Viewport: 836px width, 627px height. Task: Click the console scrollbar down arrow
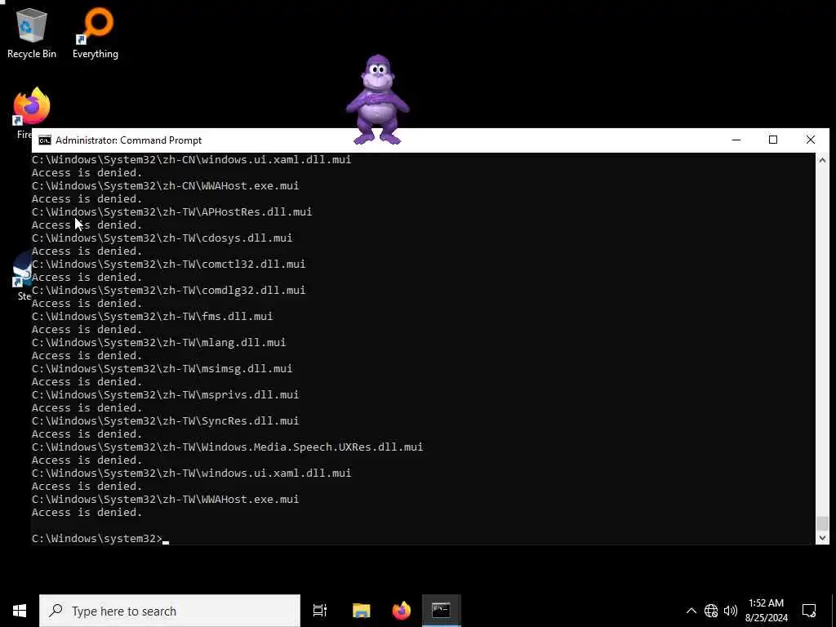tap(822, 538)
